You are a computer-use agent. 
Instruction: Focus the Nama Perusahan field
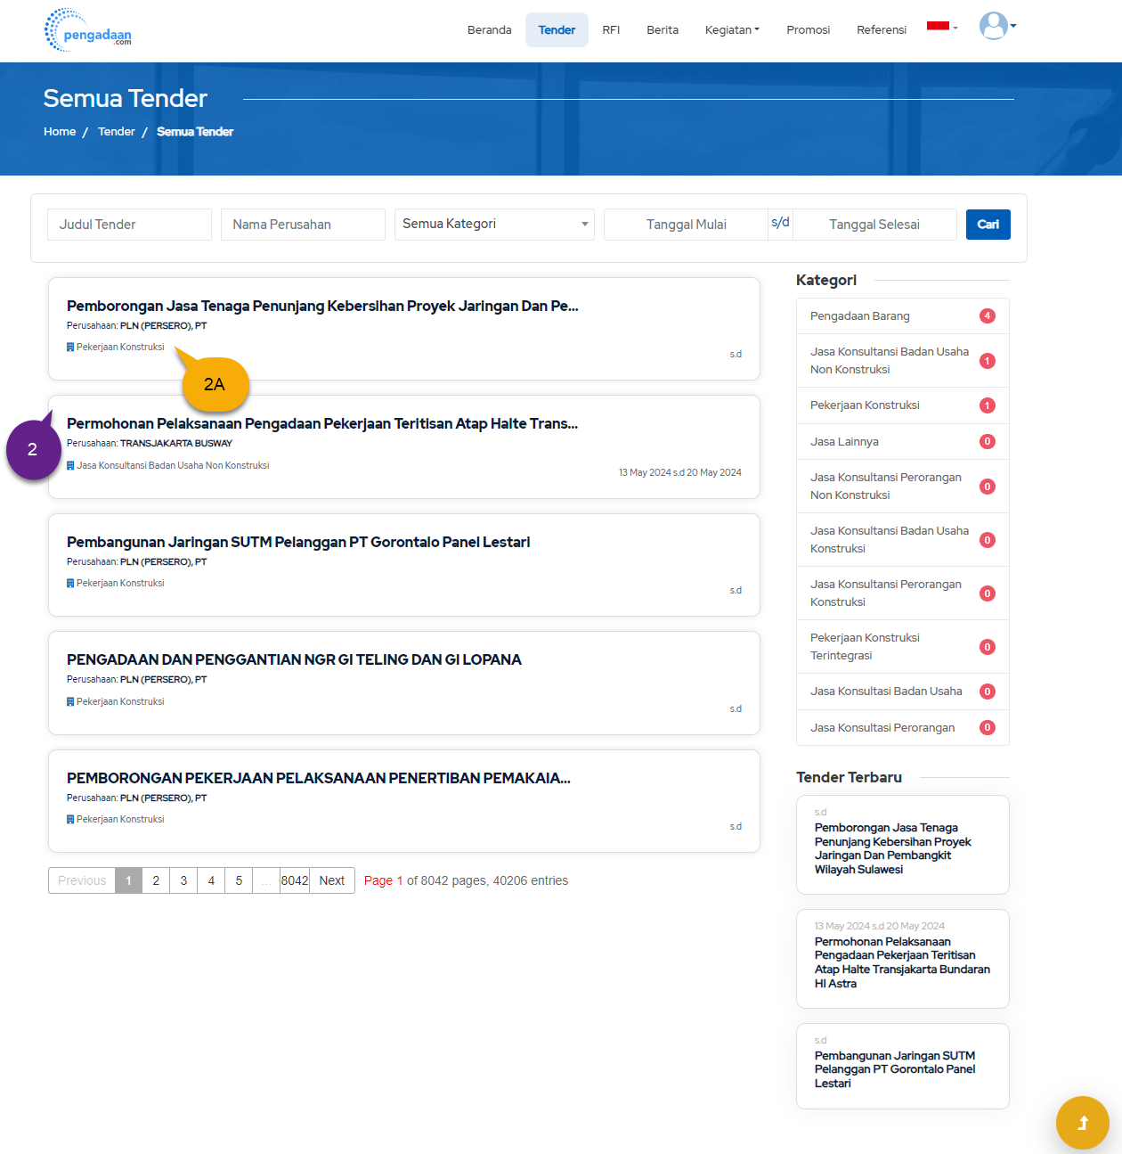point(303,225)
